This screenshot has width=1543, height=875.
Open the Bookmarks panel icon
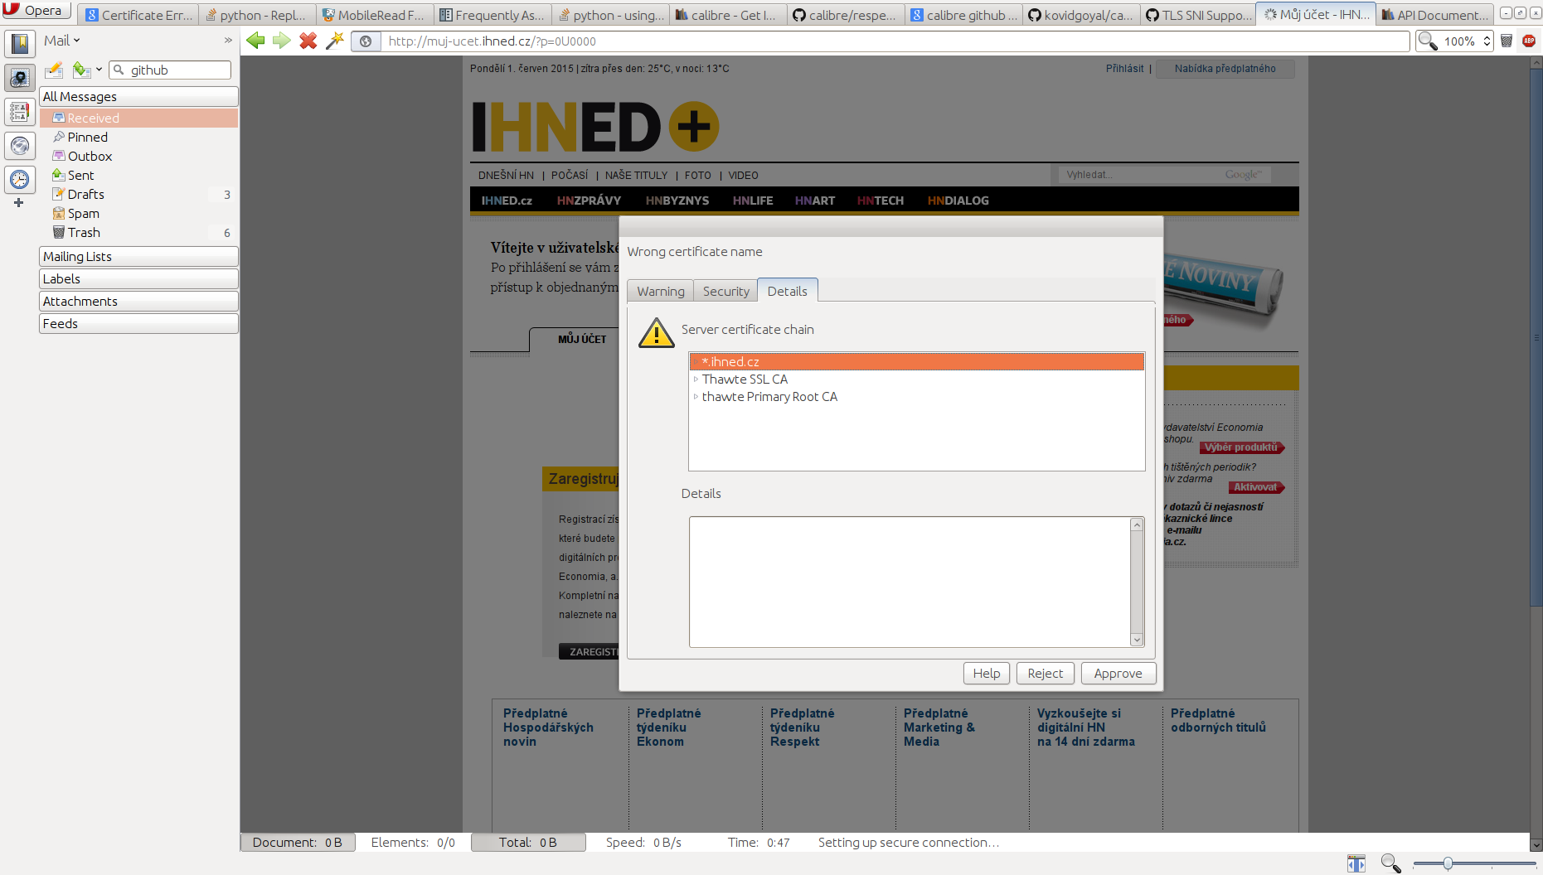20,43
